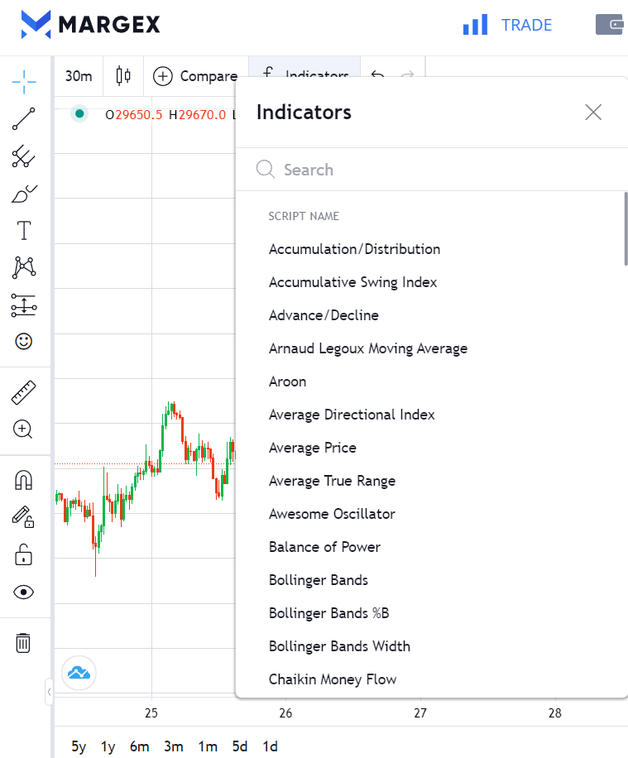Toggle lock all drawing tools

(x=24, y=554)
